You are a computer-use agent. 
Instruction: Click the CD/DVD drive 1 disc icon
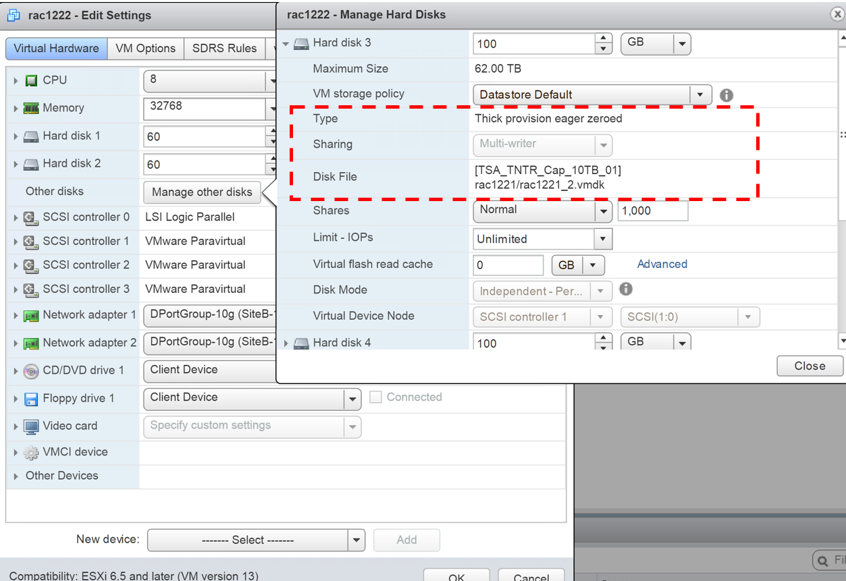[x=31, y=370]
